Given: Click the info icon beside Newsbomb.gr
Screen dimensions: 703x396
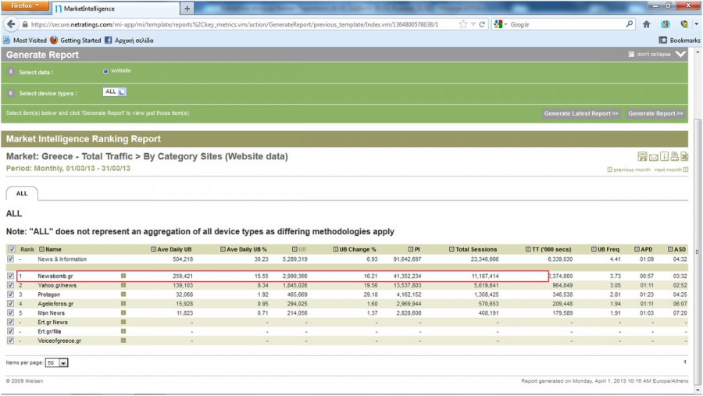Looking at the screenshot, I should coord(123,276).
